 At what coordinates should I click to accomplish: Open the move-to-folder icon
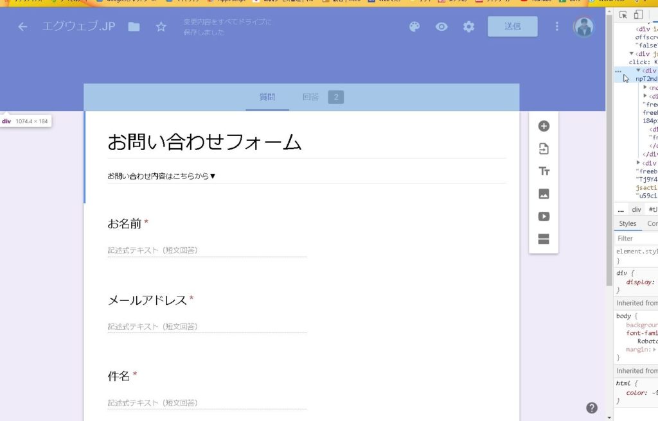pyautogui.click(x=134, y=27)
